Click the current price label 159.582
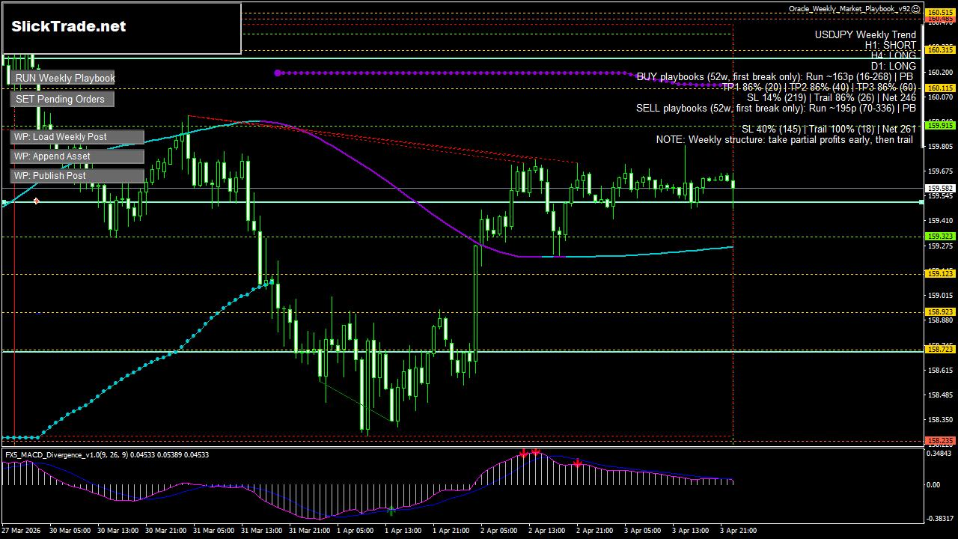The height and width of the screenshot is (539, 958). click(x=940, y=189)
